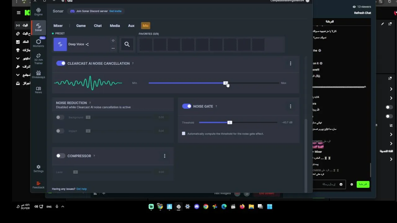Star the Deep Voice preset as favorite
This screenshot has height=223, width=397.
coord(113,41)
